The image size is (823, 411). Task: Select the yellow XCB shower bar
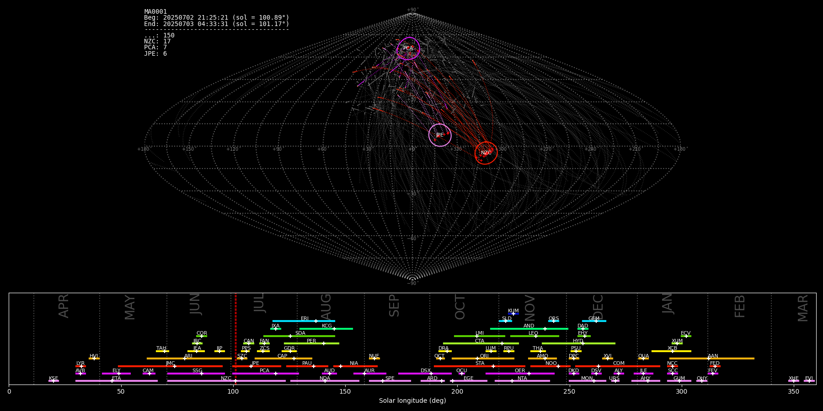coord(671,351)
